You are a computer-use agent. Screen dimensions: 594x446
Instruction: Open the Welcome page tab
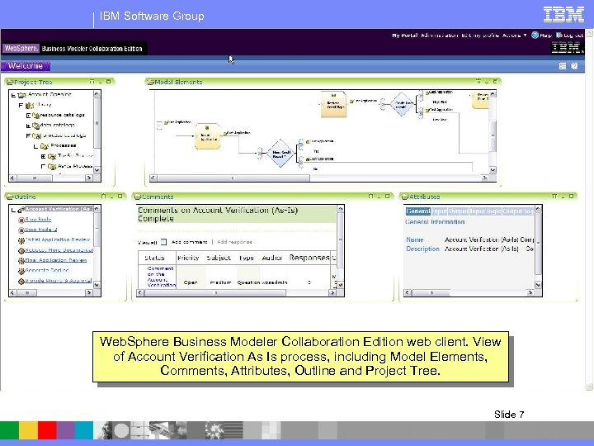26,66
